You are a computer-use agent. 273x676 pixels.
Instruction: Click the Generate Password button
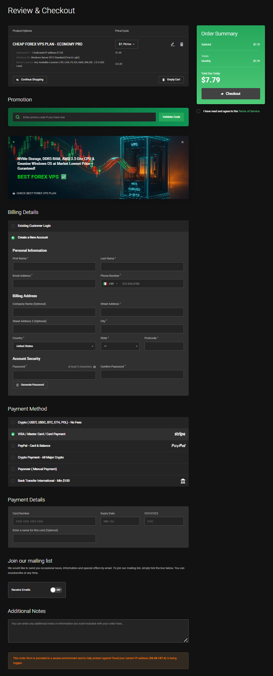30,385
